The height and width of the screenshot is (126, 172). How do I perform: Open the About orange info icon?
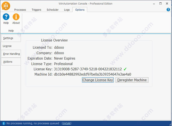tap(16, 17)
